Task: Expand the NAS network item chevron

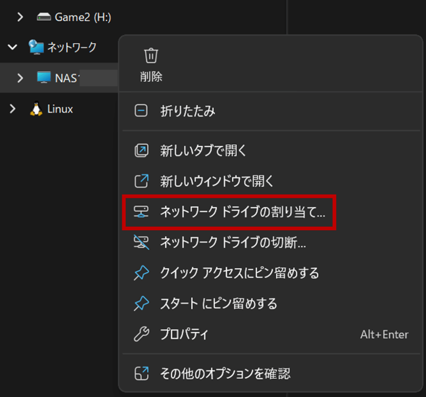Action: click(x=20, y=78)
